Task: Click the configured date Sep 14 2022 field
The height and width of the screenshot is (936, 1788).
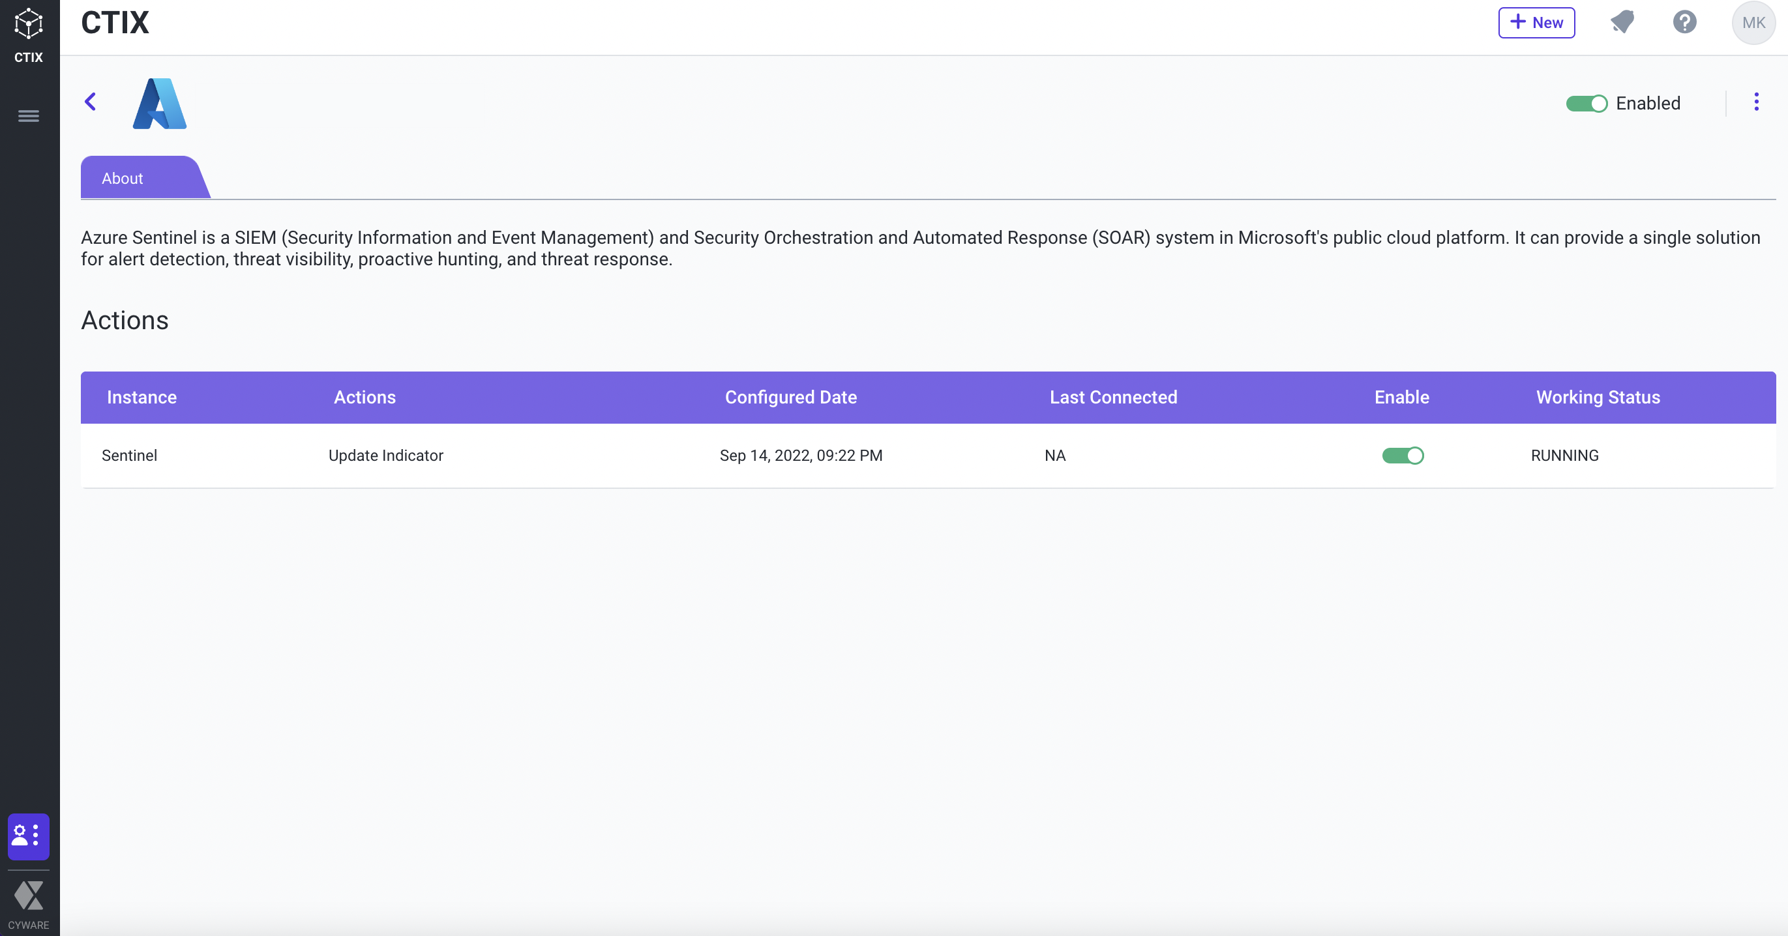Action: 801,455
